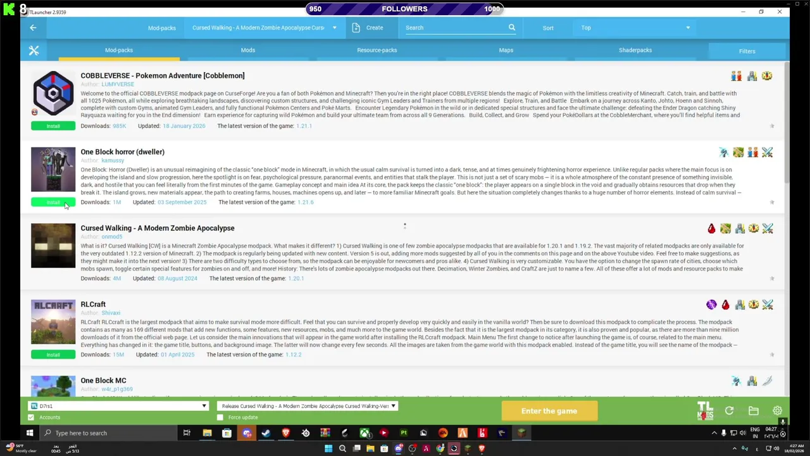Open the Mod-packs type dropdown in header

click(162, 28)
